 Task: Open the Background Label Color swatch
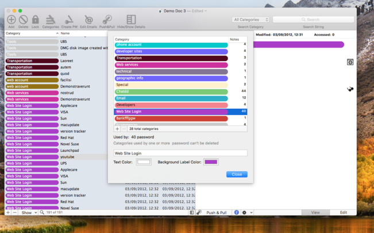(x=211, y=162)
